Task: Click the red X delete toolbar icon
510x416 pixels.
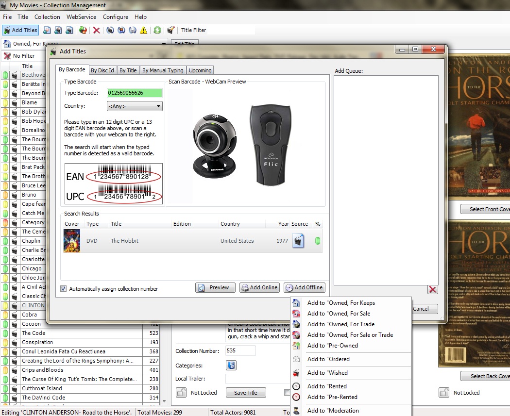Action: point(97,30)
